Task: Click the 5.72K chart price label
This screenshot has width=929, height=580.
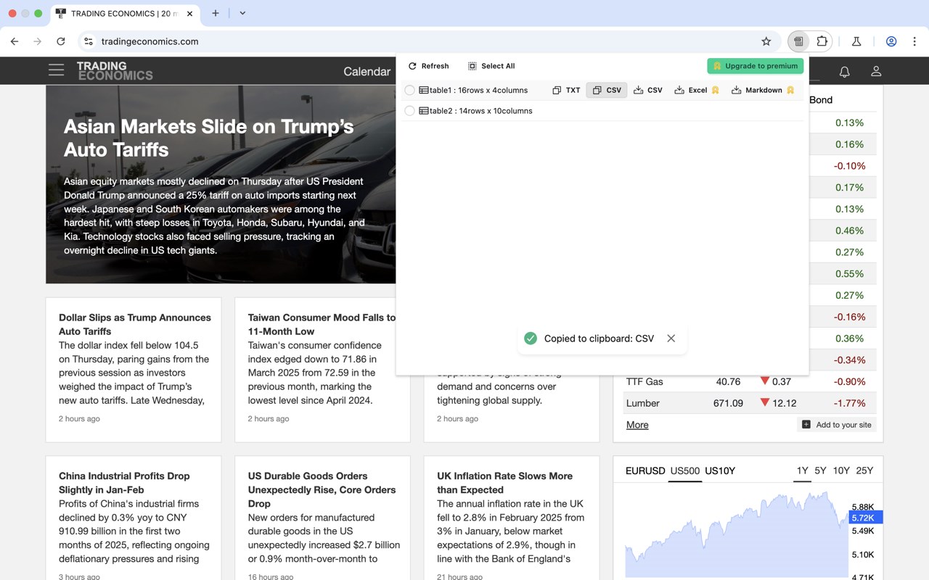Action: coord(865,518)
